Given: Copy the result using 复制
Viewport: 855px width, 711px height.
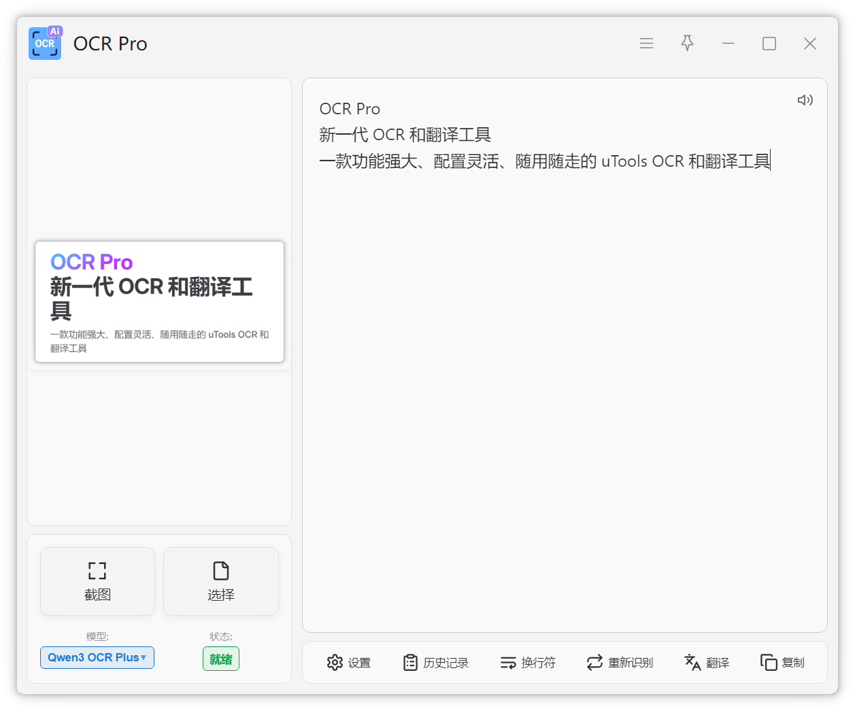Looking at the screenshot, I should coord(782,663).
